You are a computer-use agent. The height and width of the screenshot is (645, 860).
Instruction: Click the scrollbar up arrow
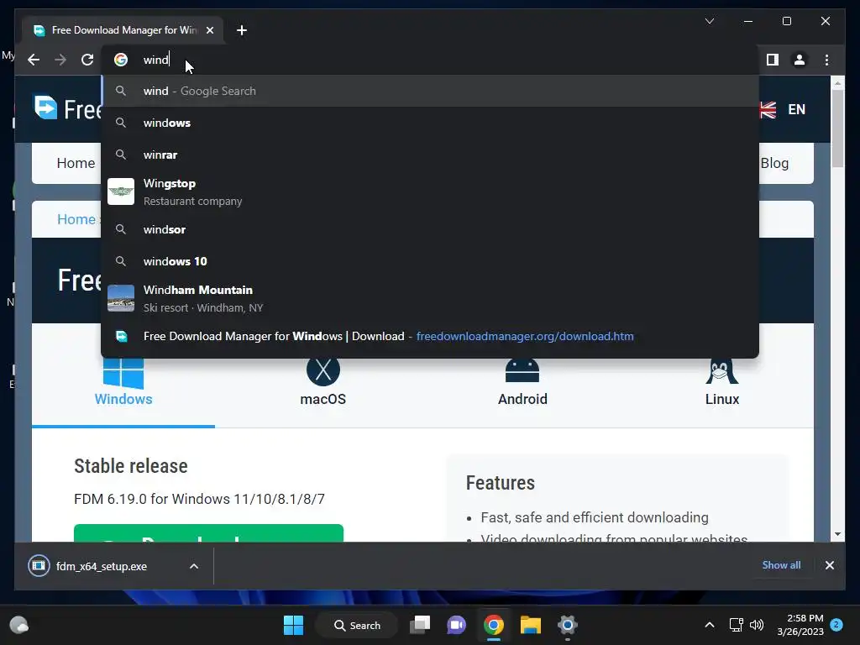tap(837, 83)
